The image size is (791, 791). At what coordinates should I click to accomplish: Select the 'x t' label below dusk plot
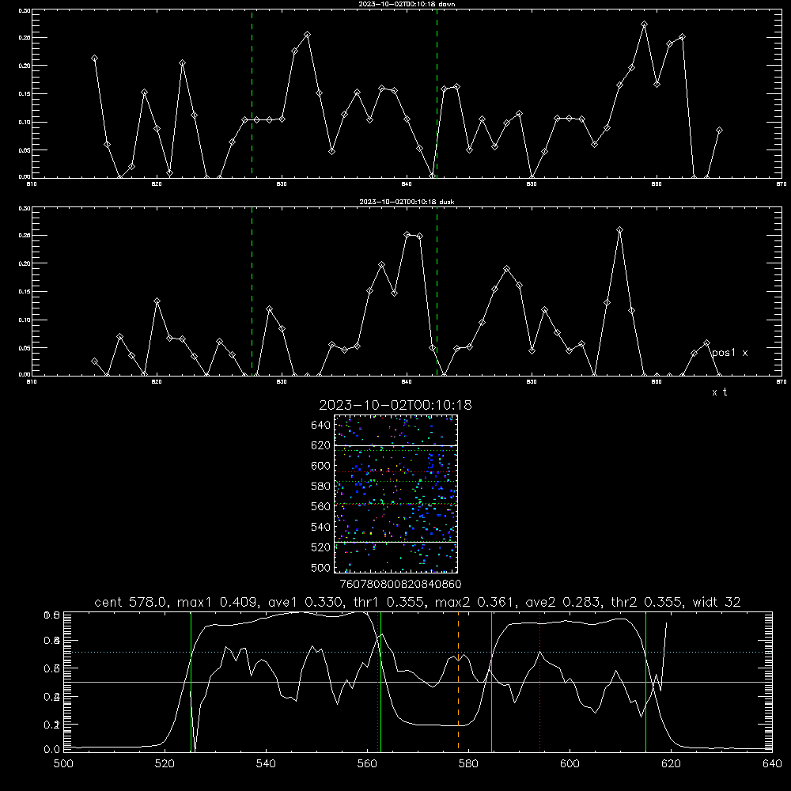(x=719, y=392)
